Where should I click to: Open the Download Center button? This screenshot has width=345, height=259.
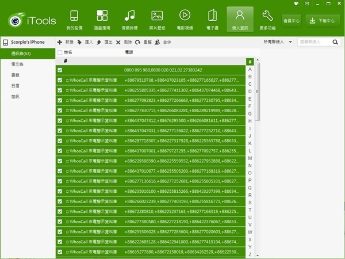(323, 21)
